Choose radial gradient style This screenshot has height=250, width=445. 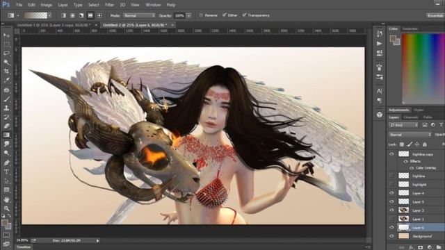click(x=72, y=15)
